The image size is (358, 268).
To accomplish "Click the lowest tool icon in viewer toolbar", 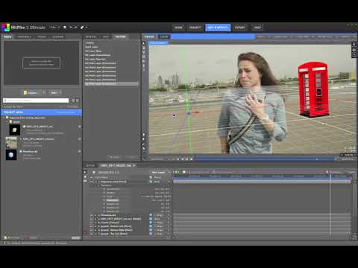I will [144, 148].
